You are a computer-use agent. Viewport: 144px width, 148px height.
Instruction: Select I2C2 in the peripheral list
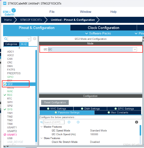pyautogui.click(x=10, y=84)
